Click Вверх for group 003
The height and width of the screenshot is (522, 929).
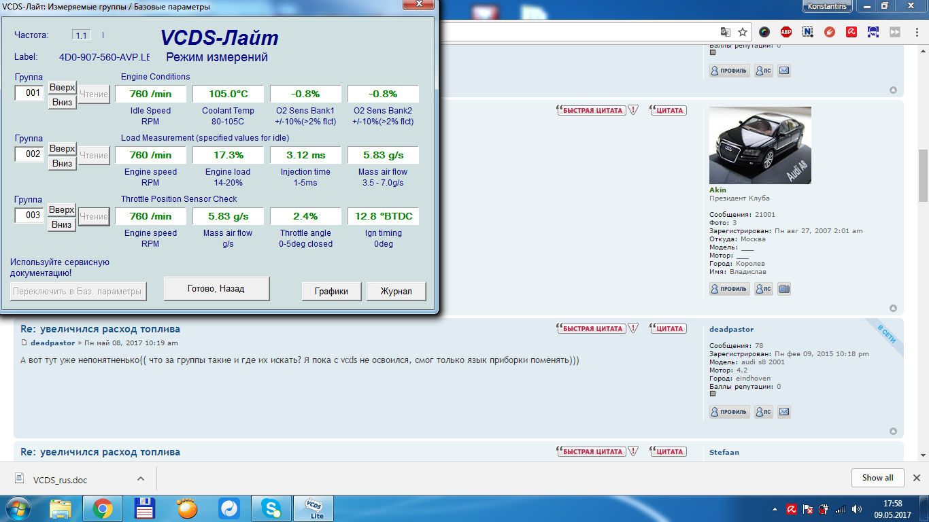[62, 210]
